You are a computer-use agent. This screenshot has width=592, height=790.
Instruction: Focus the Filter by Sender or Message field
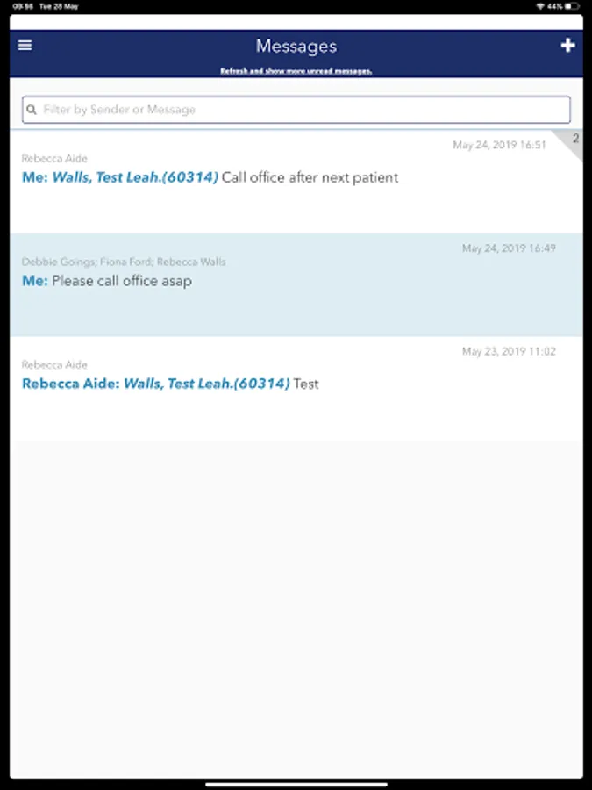[x=296, y=110]
